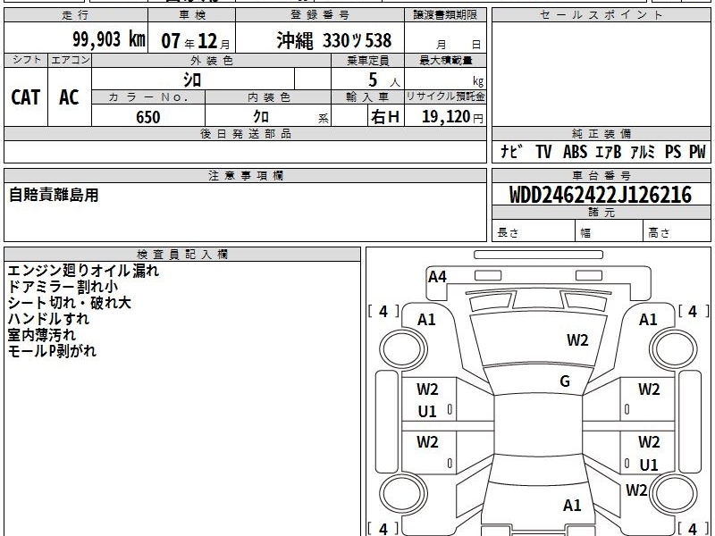Click the 後日発送部品 header
This screenshot has width=715, height=536.
click(x=245, y=133)
